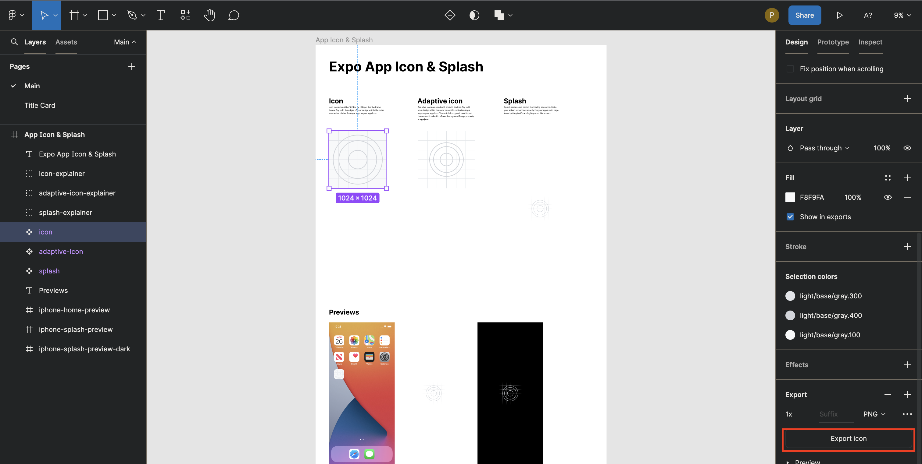Select the Text tool
This screenshot has height=464, width=922.
coord(160,15)
